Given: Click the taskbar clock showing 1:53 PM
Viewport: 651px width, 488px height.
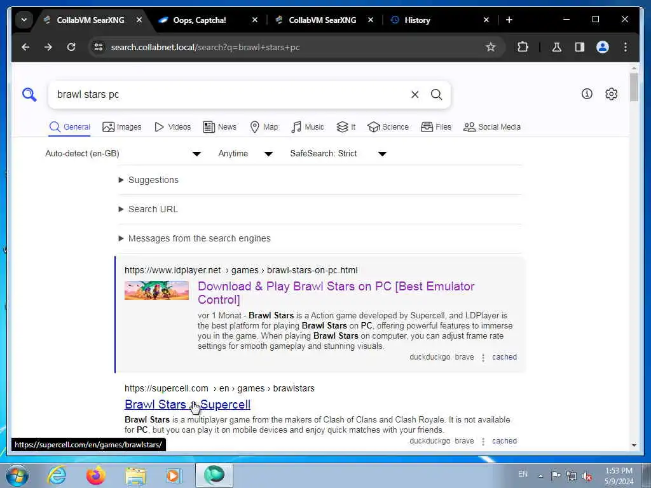Looking at the screenshot, I should (619, 475).
